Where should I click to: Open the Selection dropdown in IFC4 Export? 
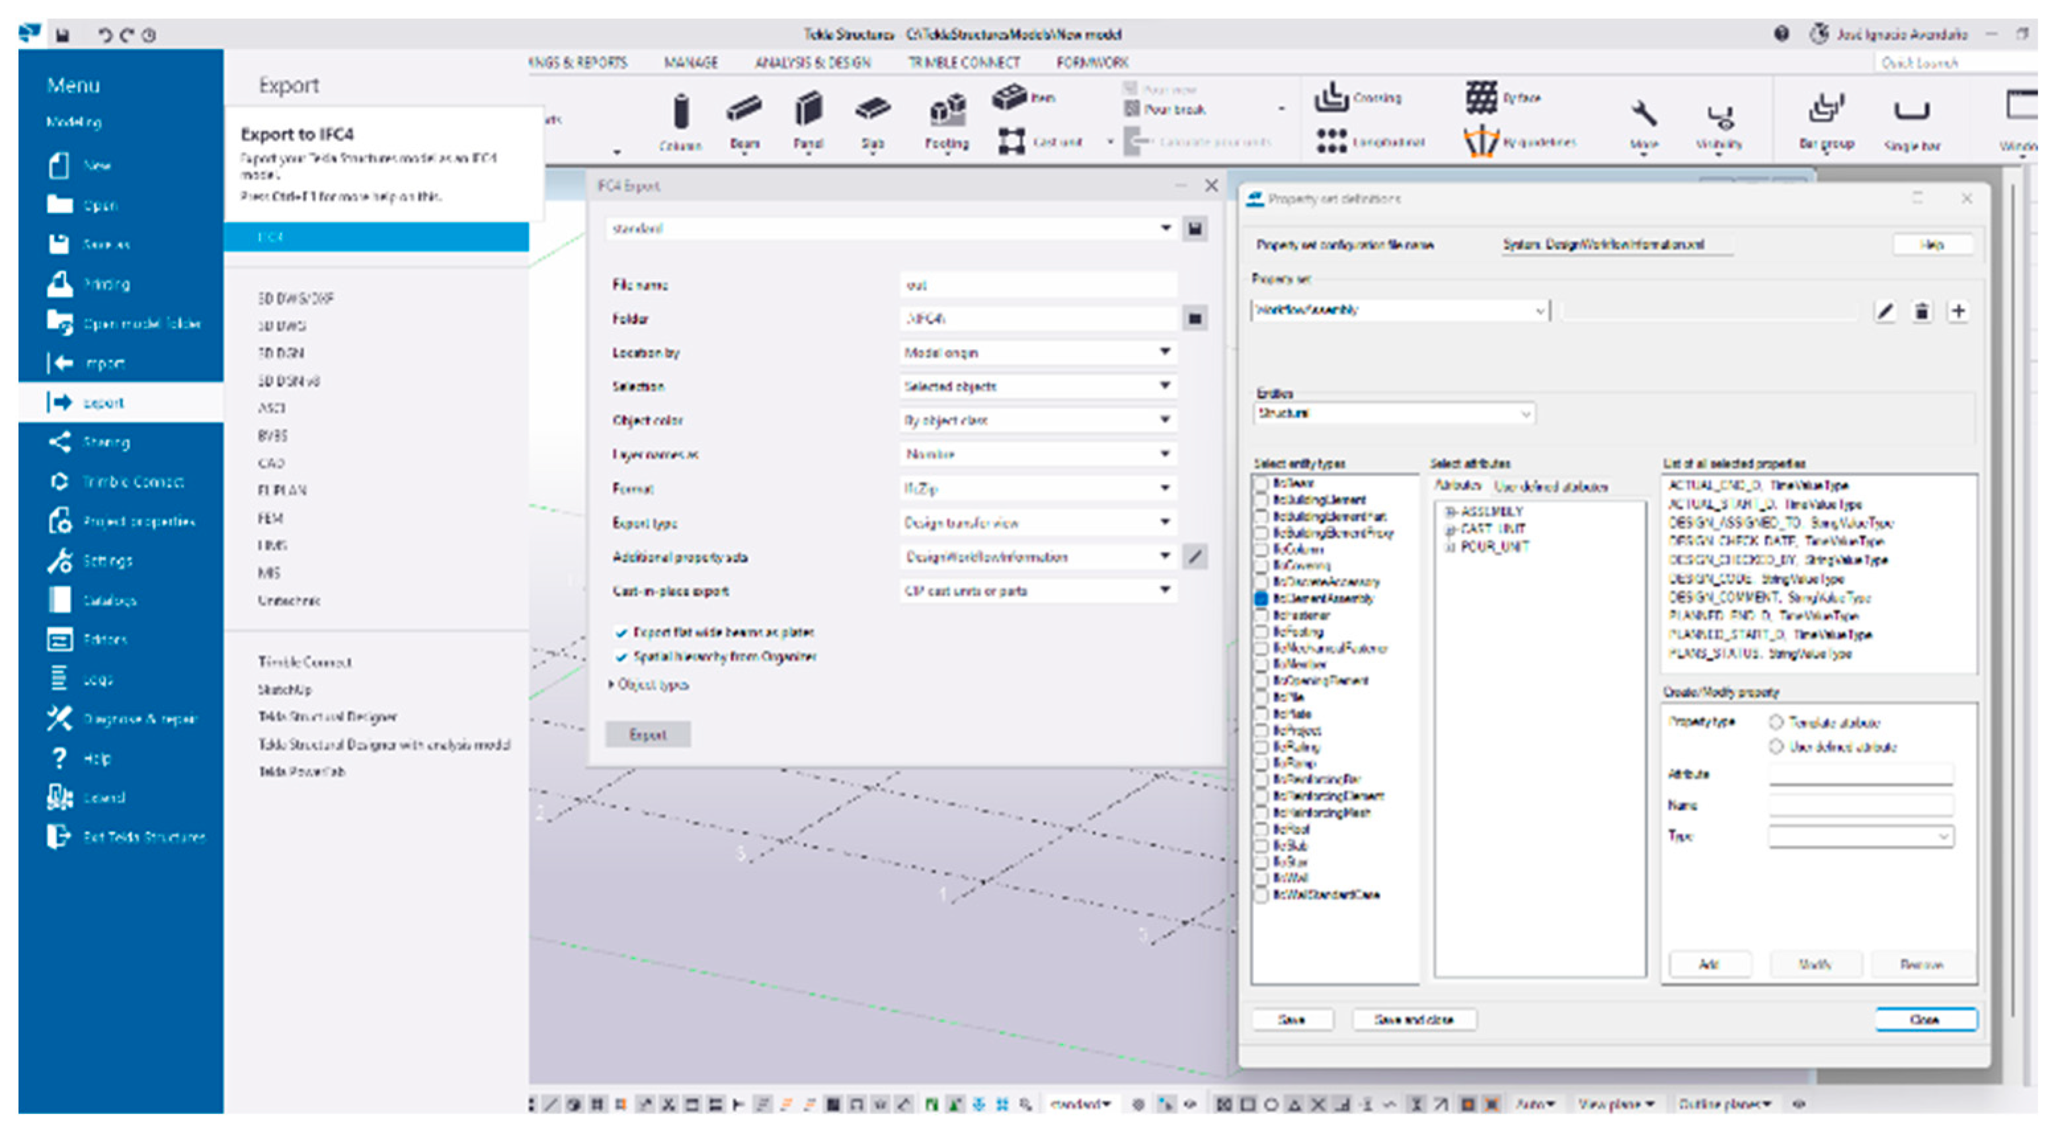(1037, 386)
